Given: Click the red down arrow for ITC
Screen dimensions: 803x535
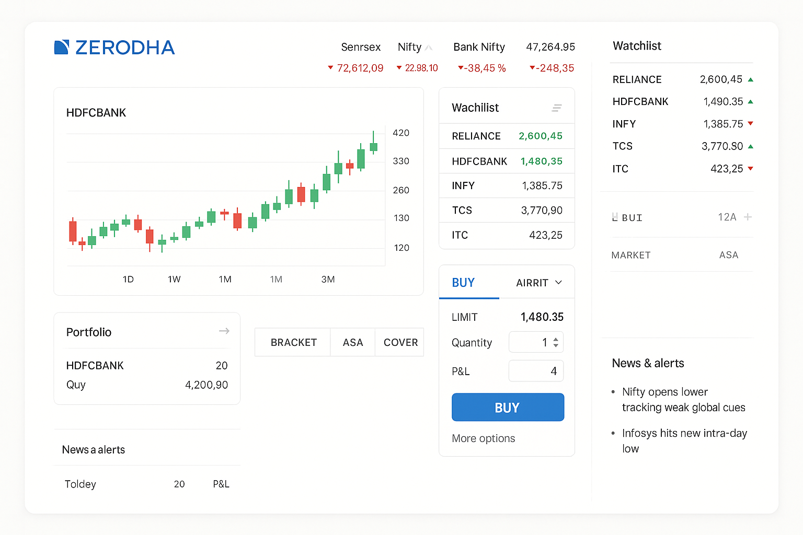Looking at the screenshot, I should click(751, 169).
